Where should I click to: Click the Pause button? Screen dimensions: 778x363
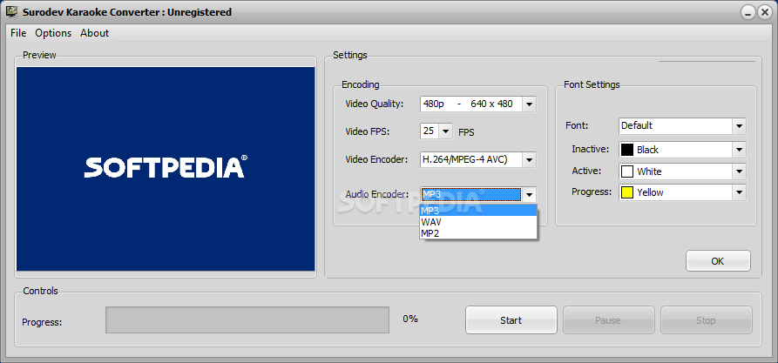(608, 320)
